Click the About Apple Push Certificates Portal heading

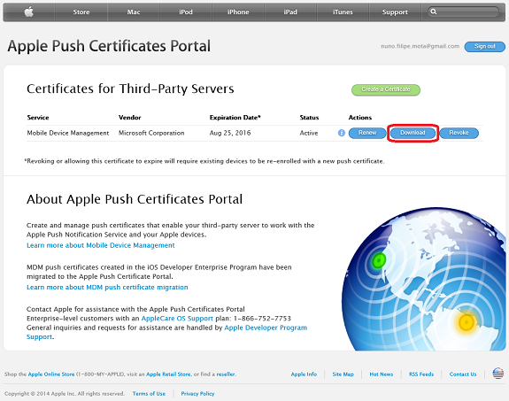tap(135, 199)
